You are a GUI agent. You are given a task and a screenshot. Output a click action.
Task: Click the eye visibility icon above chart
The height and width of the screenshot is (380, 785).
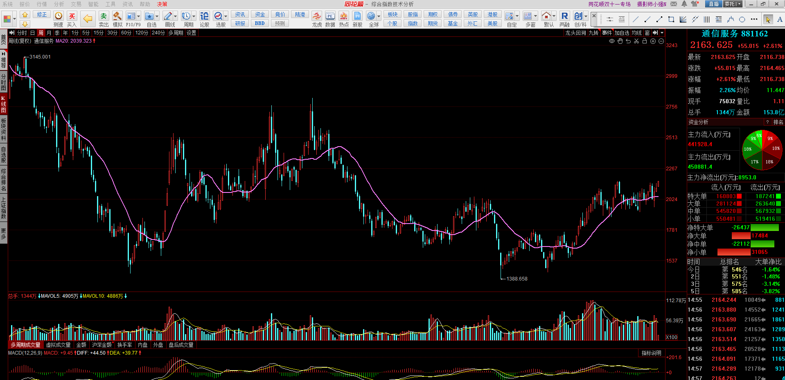612,41
